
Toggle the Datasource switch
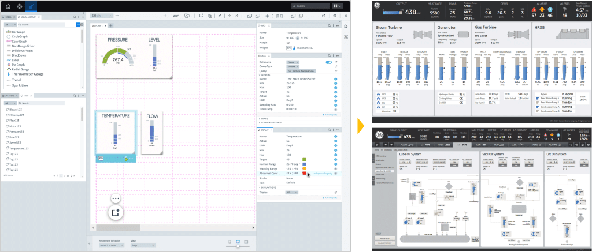click(x=328, y=61)
